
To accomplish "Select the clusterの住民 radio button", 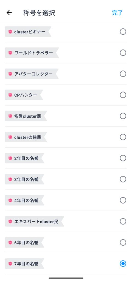I will click(x=123, y=137).
